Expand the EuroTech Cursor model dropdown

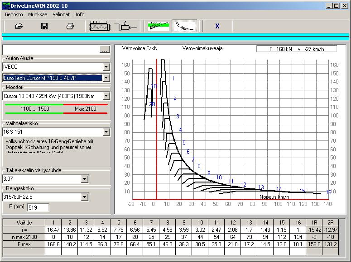(x=106, y=78)
